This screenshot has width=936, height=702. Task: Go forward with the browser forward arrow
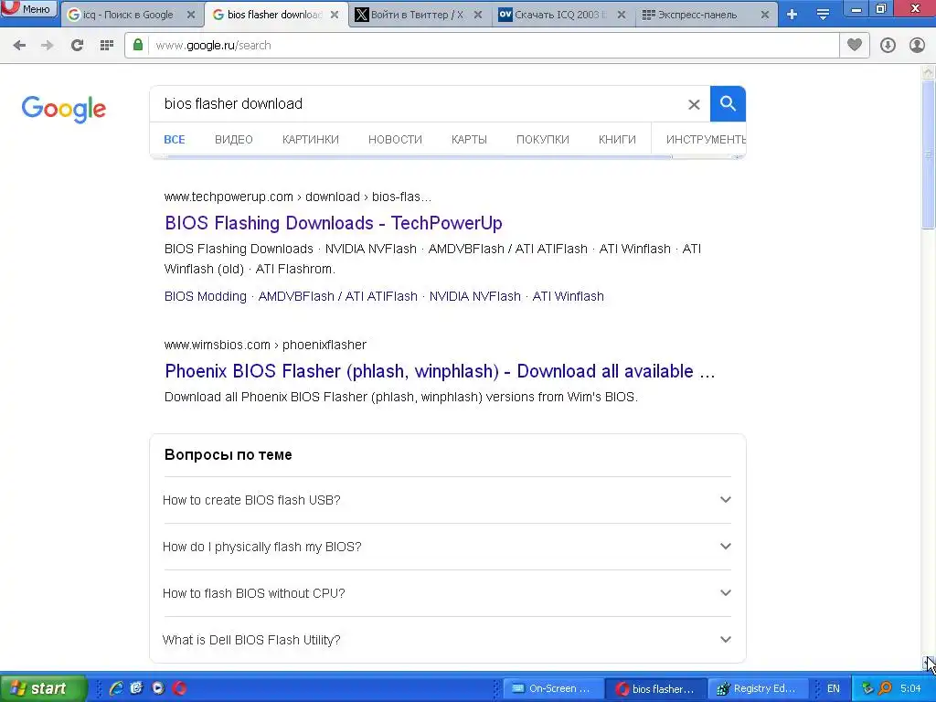coord(48,46)
